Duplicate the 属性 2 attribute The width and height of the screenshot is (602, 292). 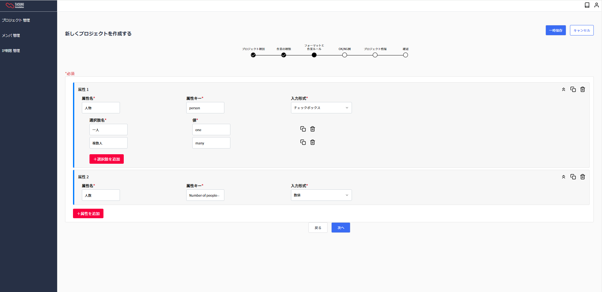[x=573, y=177]
